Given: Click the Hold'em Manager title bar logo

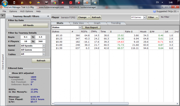Looking at the screenshot, I should point(1,7).
